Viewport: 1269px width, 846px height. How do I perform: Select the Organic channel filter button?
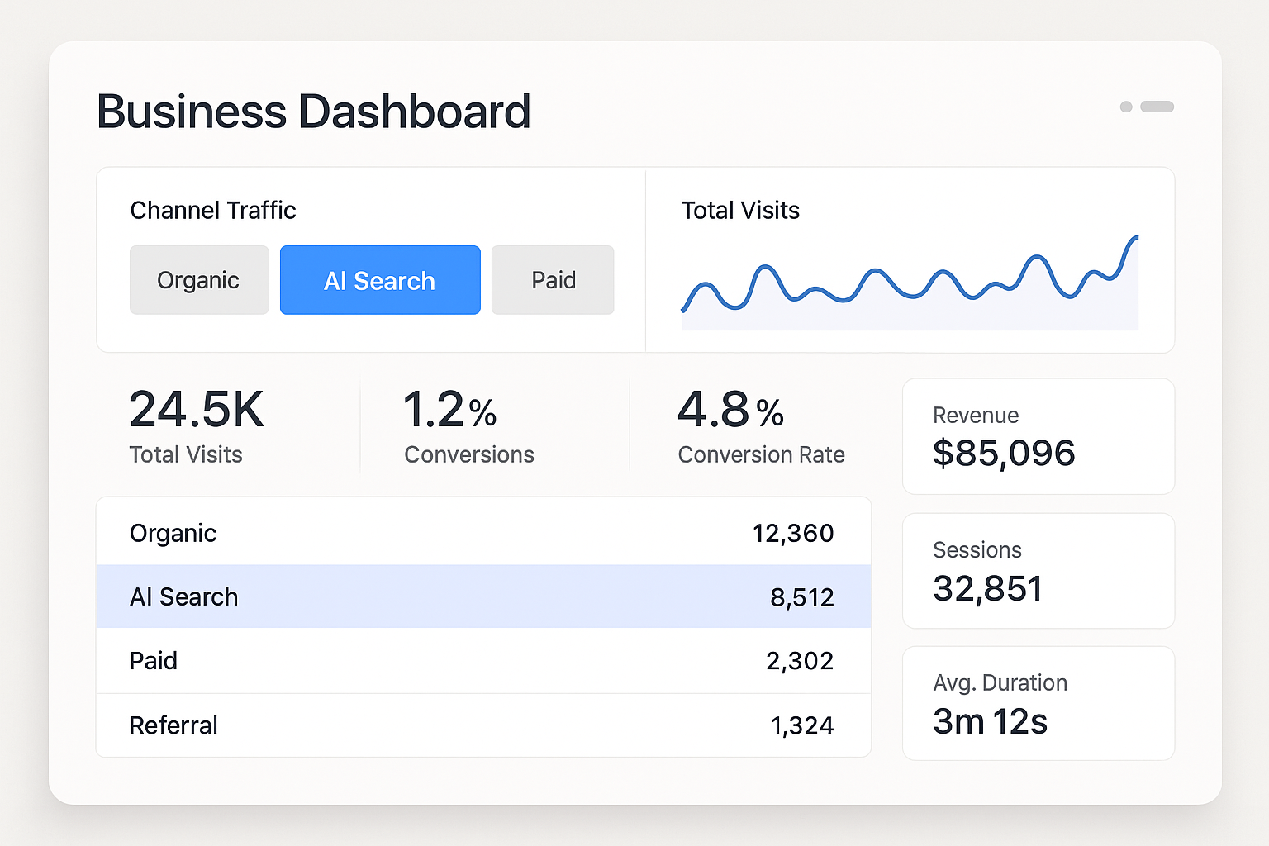(x=198, y=279)
